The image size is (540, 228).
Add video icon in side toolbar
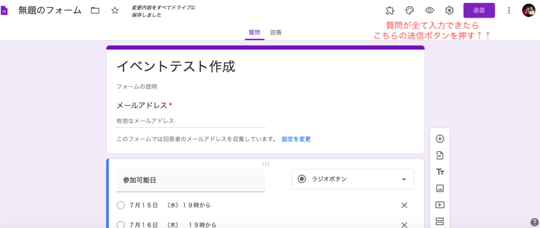point(440,205)
